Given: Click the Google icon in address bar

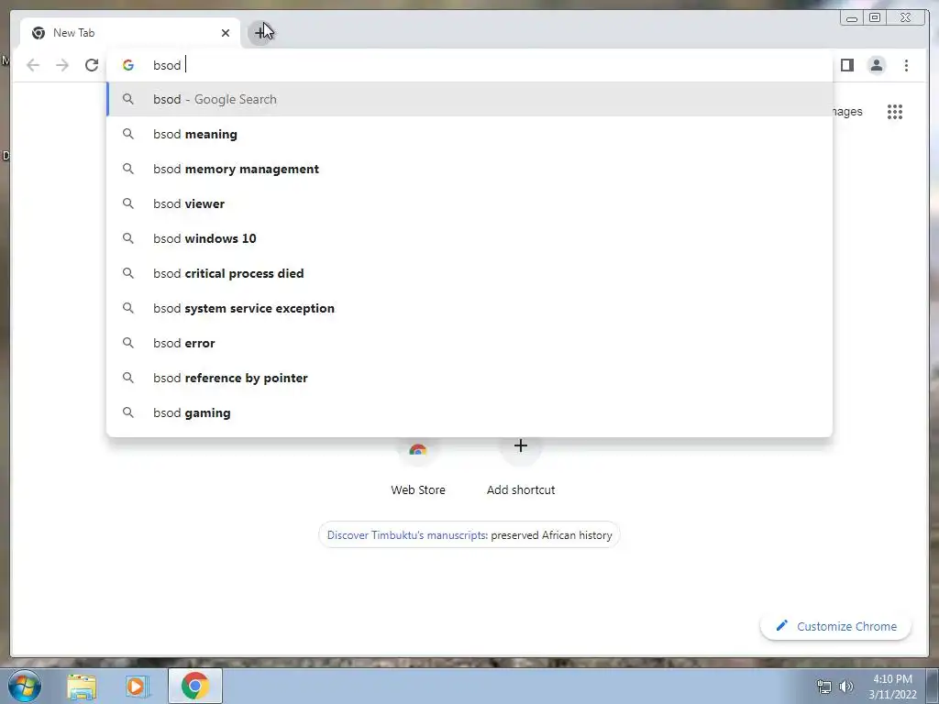Looking at the screenshot, I should (128, 65).
